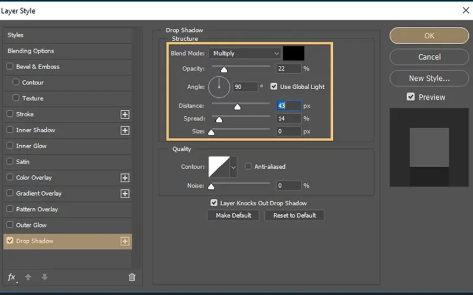
Task: Open Blending Options section
Action: coord(67,51)
